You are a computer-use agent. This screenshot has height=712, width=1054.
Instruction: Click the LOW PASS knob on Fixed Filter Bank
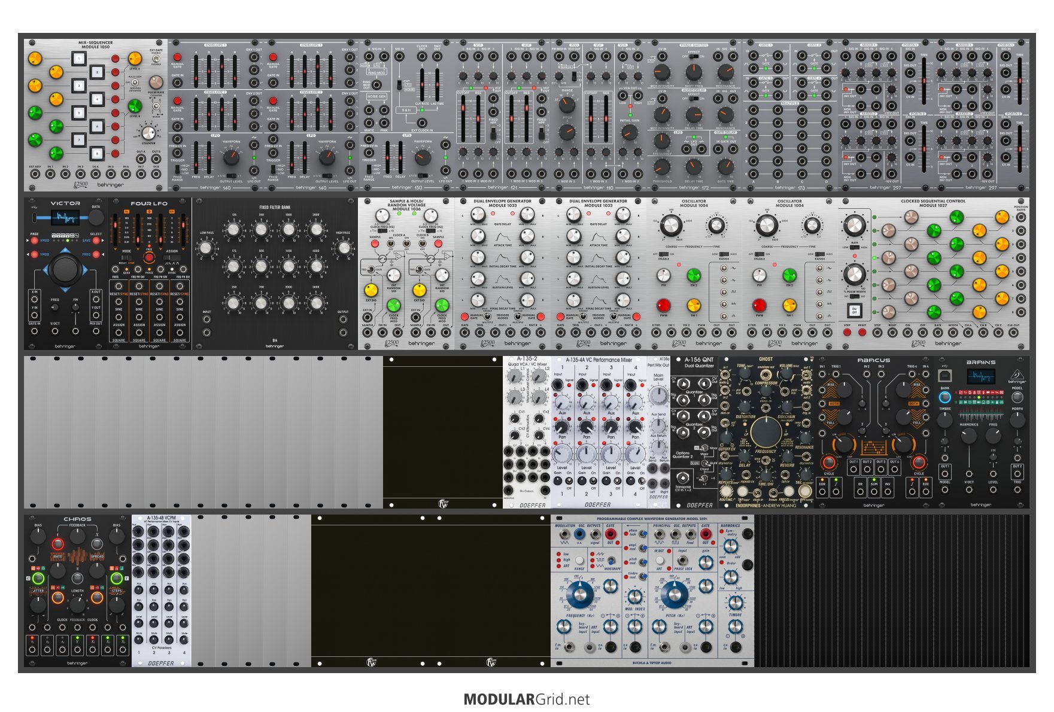206,247
